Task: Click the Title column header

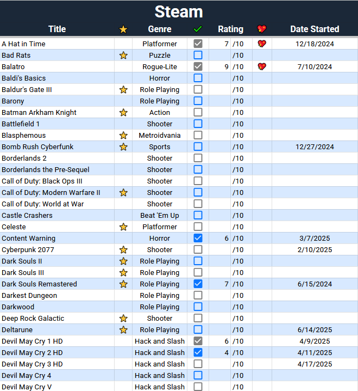Action: (x=57, y=29)
